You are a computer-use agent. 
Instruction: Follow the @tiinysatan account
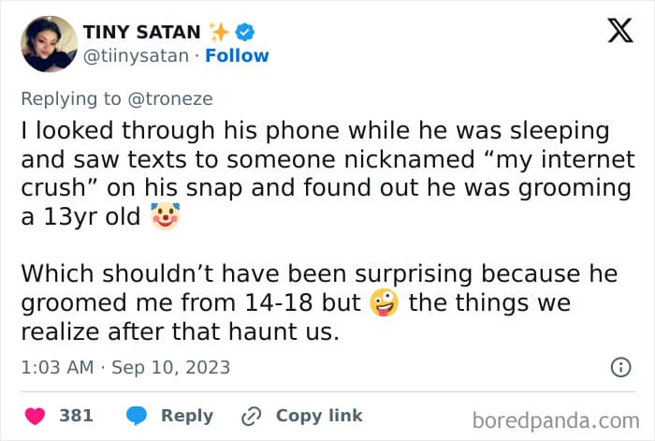[x=237, y=55]
